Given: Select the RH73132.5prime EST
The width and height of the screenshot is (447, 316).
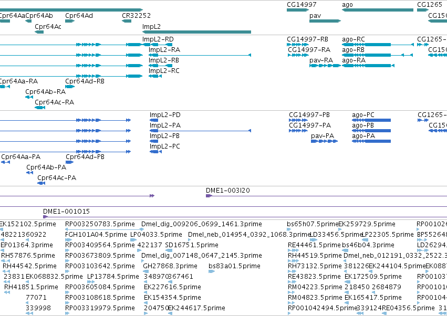Looking at the screenshot, I should coord(292,271).
